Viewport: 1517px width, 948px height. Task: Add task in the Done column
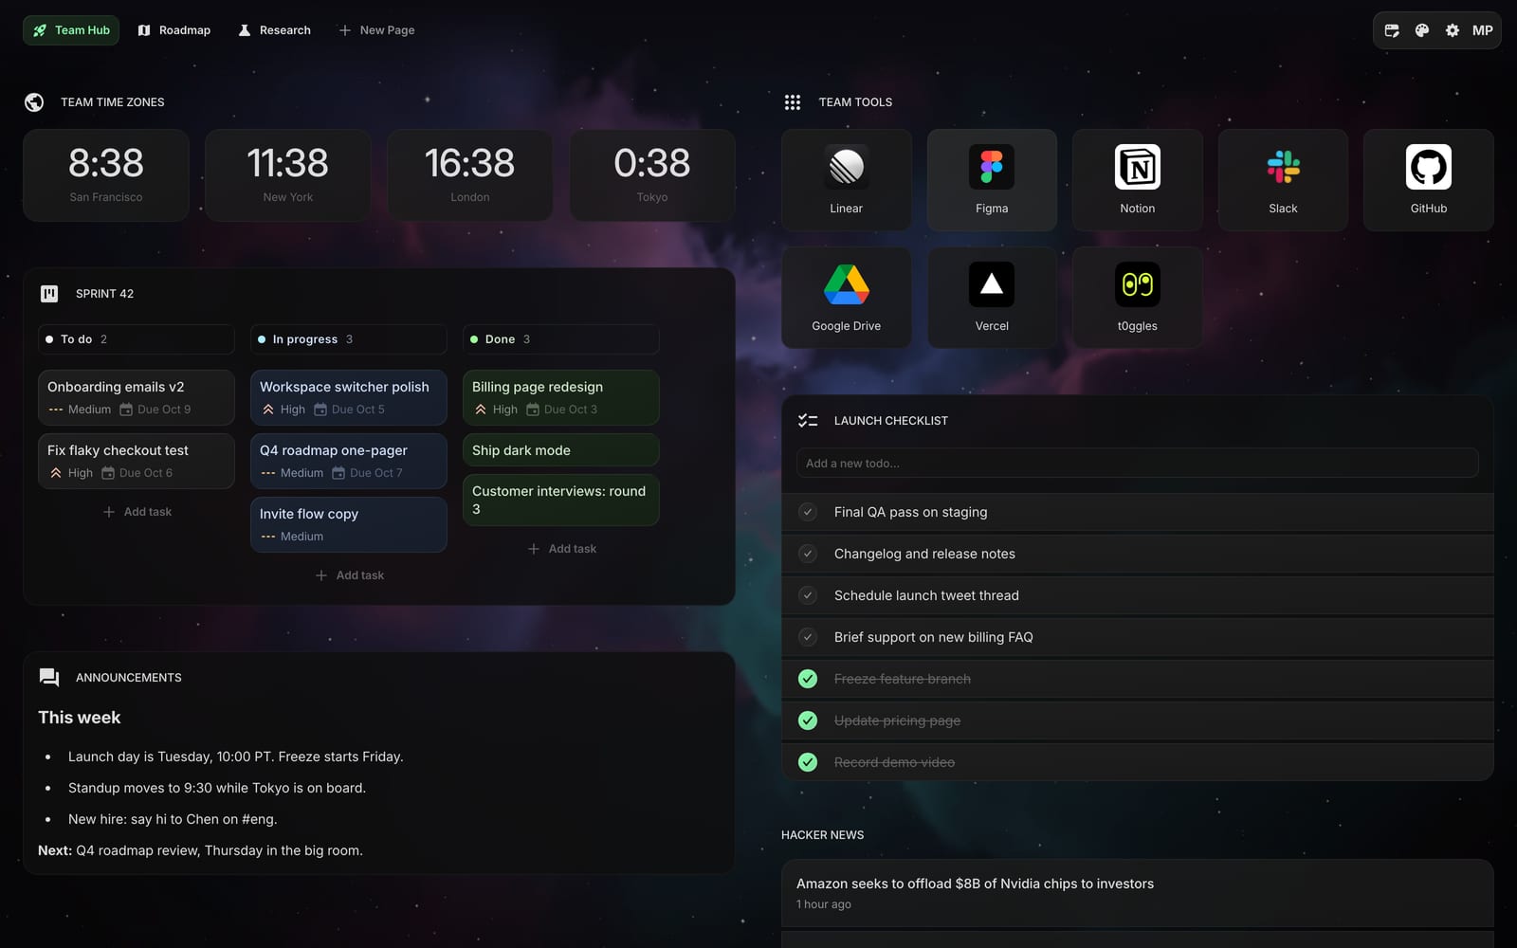(x=561, y=549)
